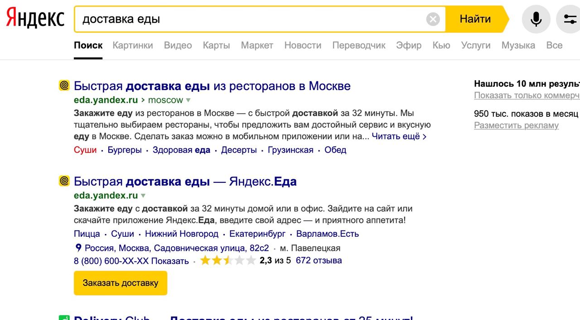
Task: Click the Заказать доставку button
Action: 121,283
